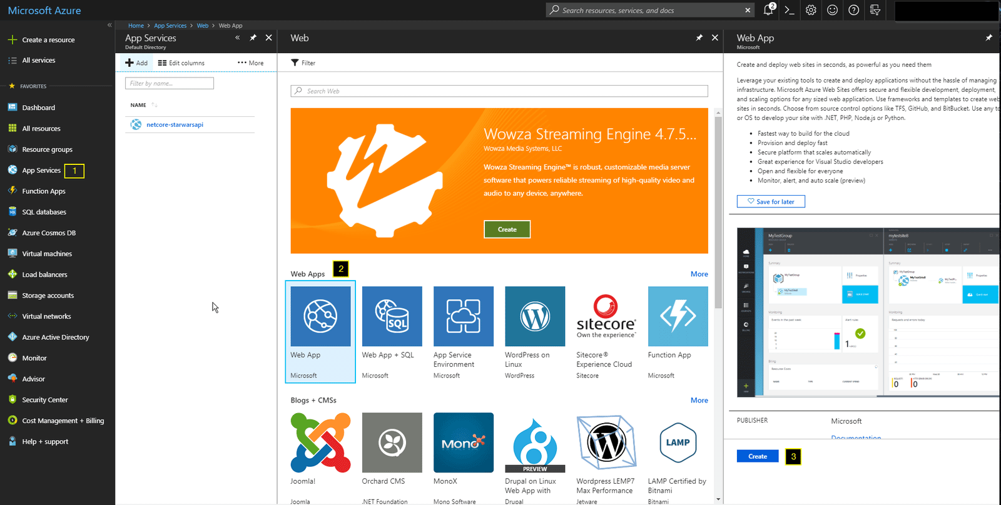Pin the Web App details blade
This screenshot has width=1001, height=505.
[988, 37]
